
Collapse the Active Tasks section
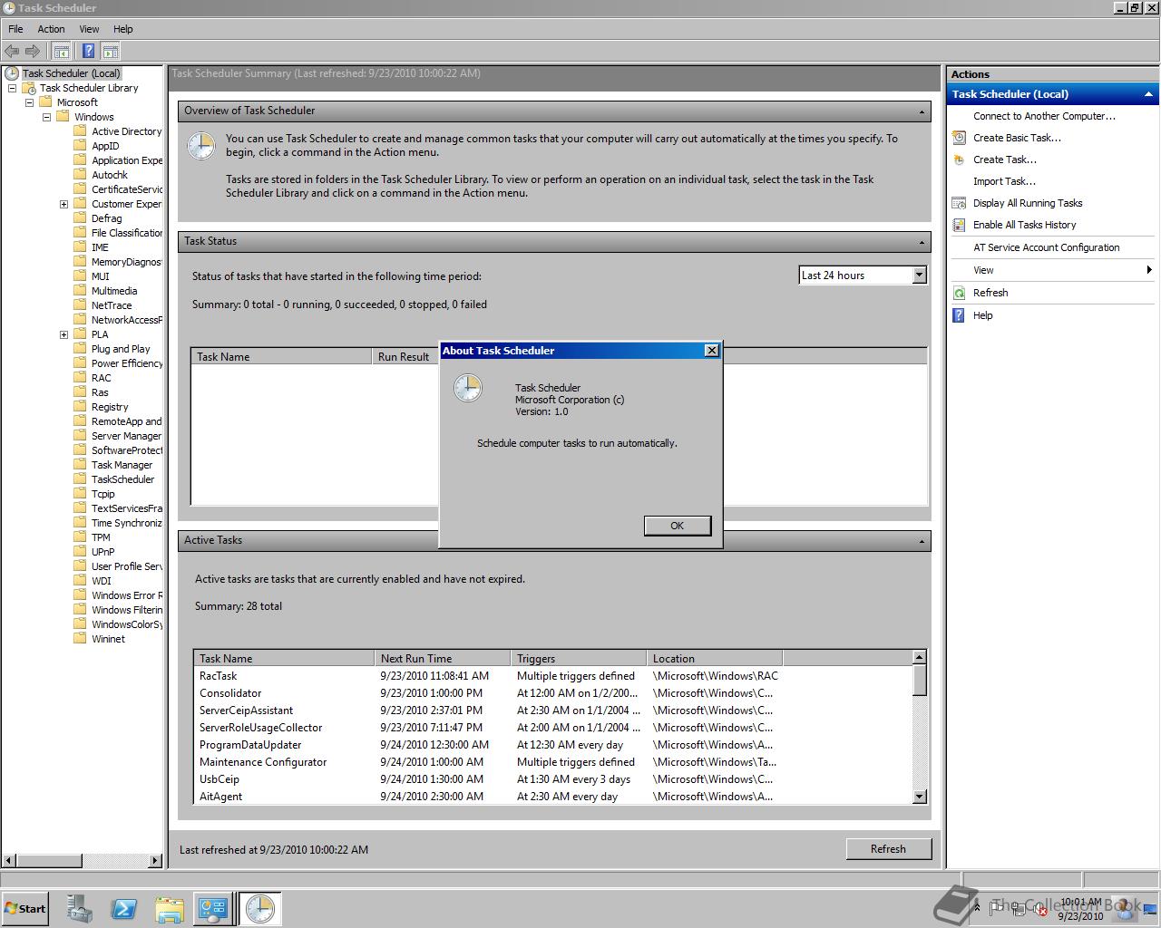[922, 541]
